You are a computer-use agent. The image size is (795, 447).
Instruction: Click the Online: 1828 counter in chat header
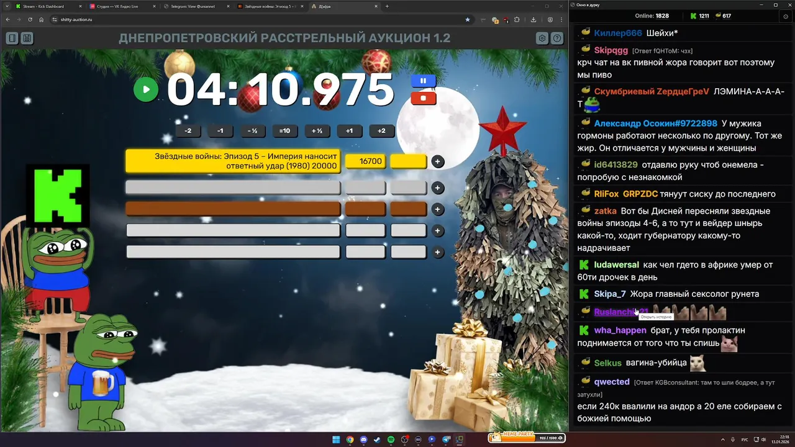pos(652,16)
